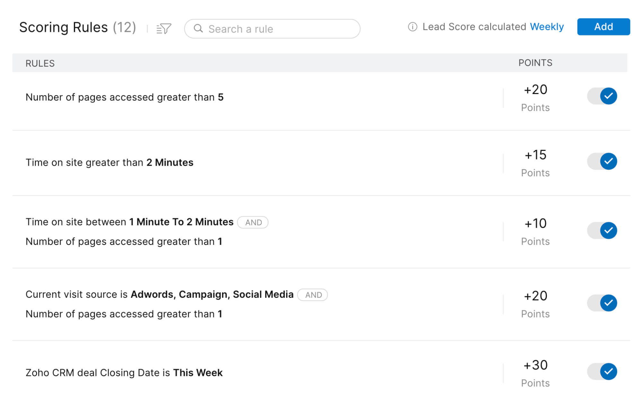
Task: Click the checkmark icon on +30 closing date rule
Action: (608, 371)
